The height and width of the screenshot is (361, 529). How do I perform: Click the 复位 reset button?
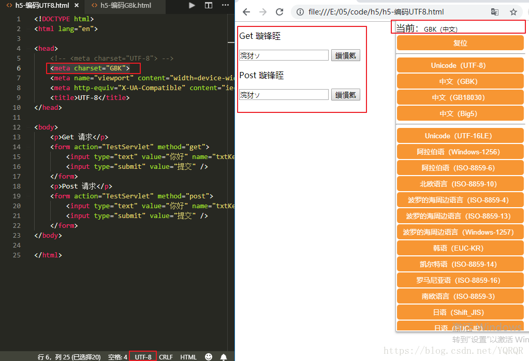[460, 43]
